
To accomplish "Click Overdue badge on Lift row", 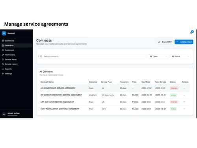I will tap(174, 102).
